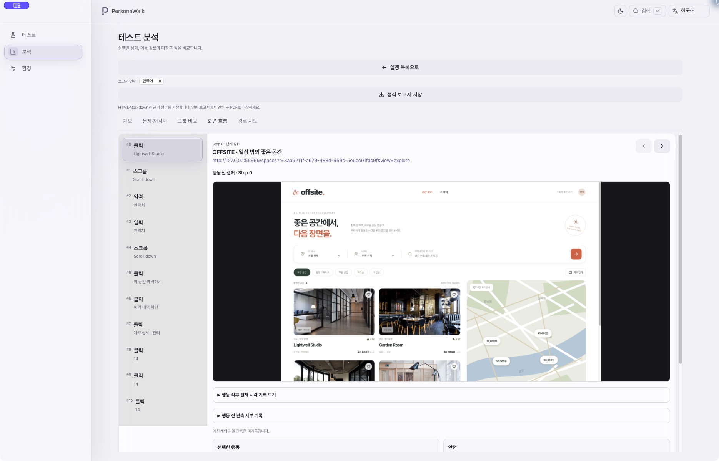This screenshot has height=461, width=719.
Task: Expand 행동 전 관측 세부 기록
Action: point(441,416)
